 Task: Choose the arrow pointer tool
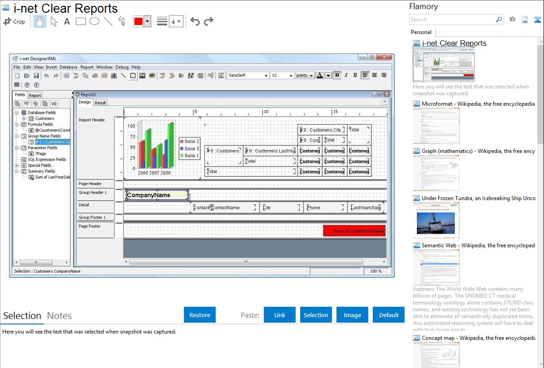tap(54, 21)
